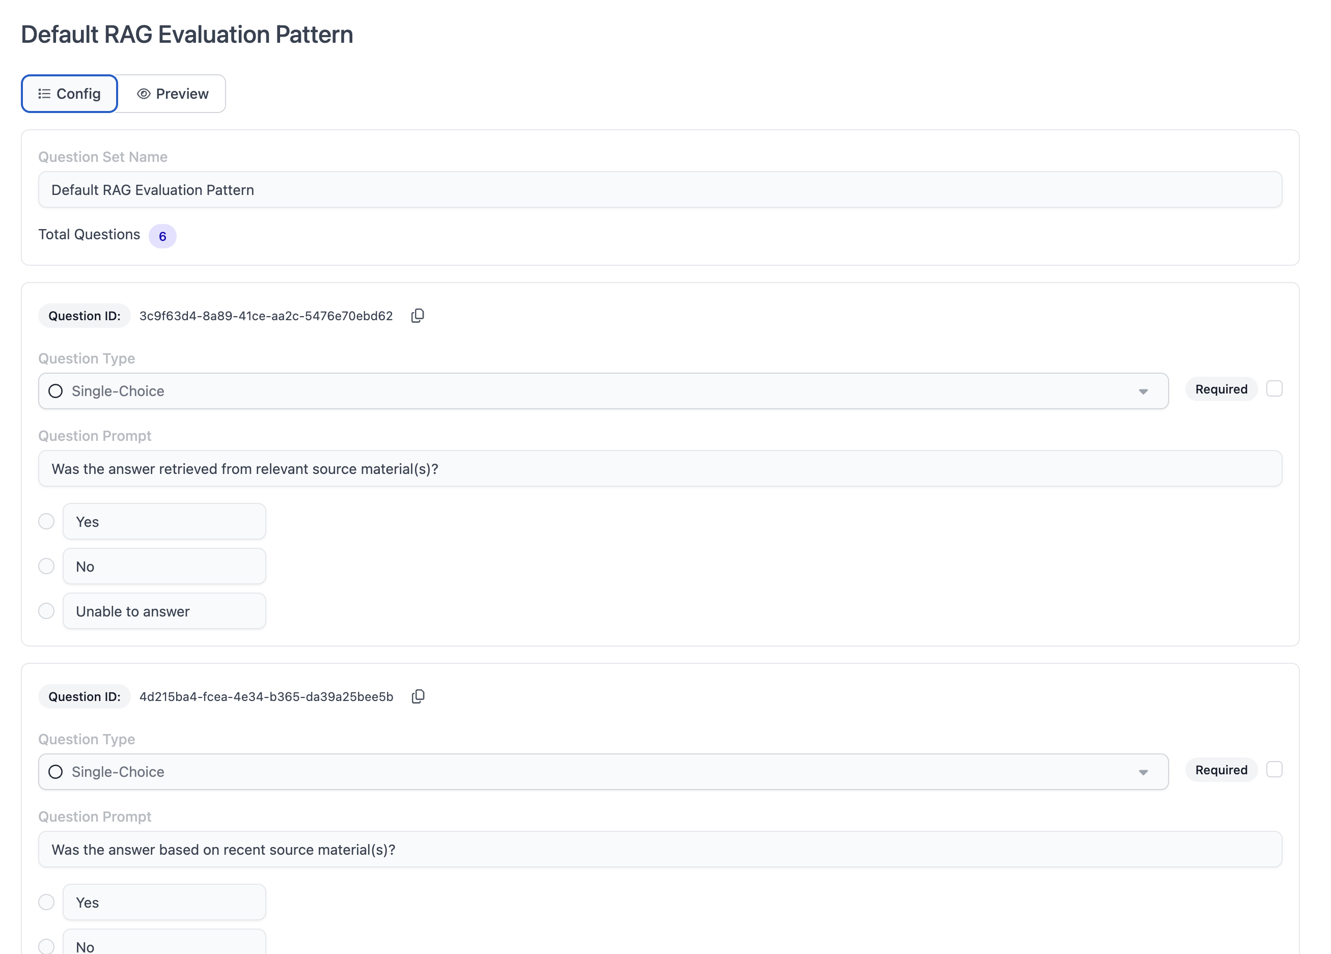Select No radio for recent source question

tap(46, 946)
